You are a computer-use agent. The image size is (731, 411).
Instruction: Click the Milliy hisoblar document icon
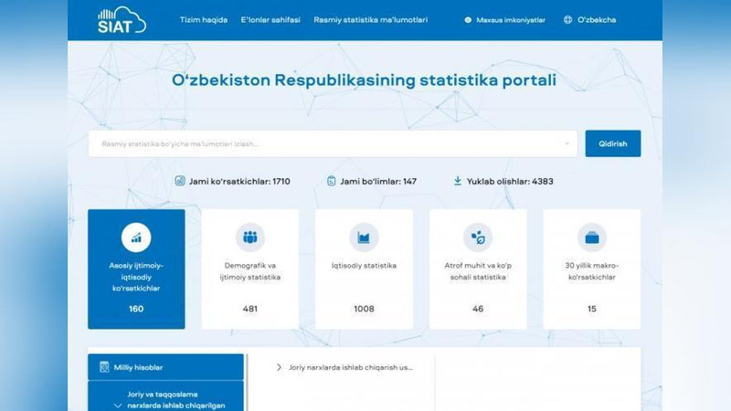[x=103, y=367]
